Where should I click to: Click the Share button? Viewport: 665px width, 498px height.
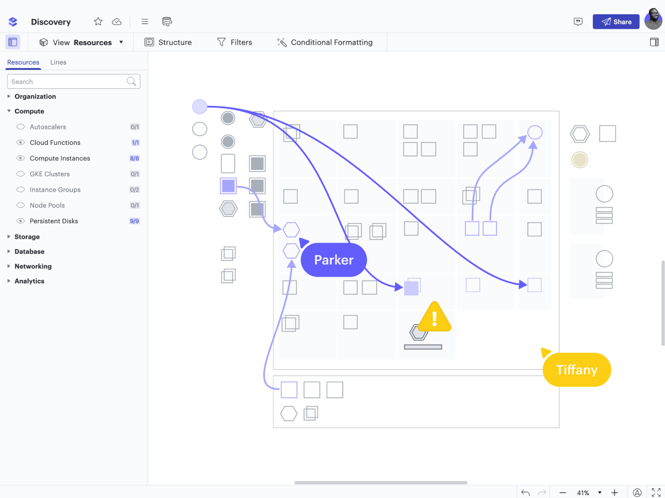[616, 22]
